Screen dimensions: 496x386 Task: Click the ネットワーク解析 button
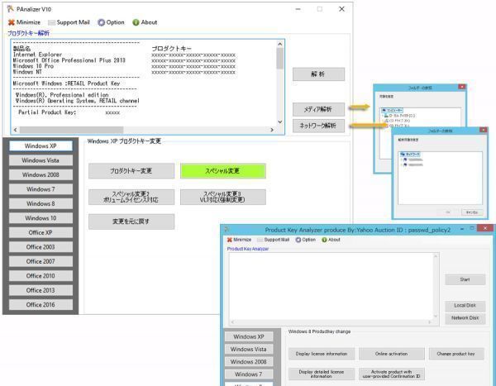click(x=318, y=126)
